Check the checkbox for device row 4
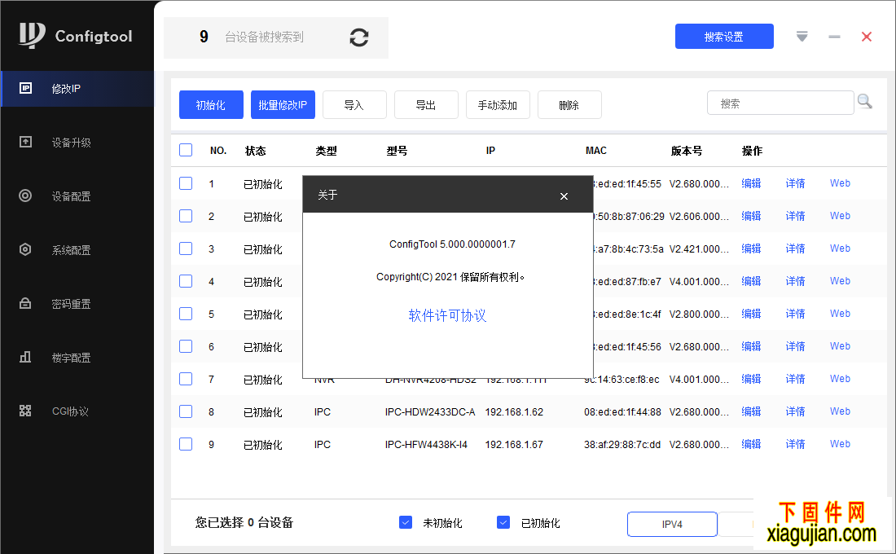Image resolution: width=896 pixels, height=554 pixels. click(x=186, y=281)
